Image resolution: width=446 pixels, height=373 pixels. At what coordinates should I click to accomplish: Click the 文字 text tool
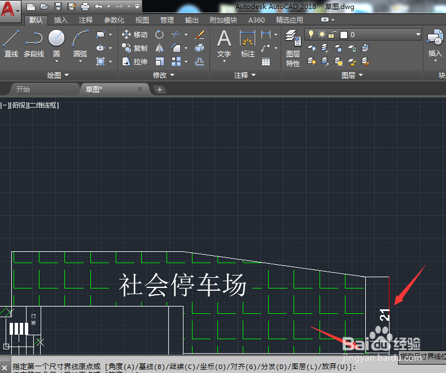pos(224,45)
